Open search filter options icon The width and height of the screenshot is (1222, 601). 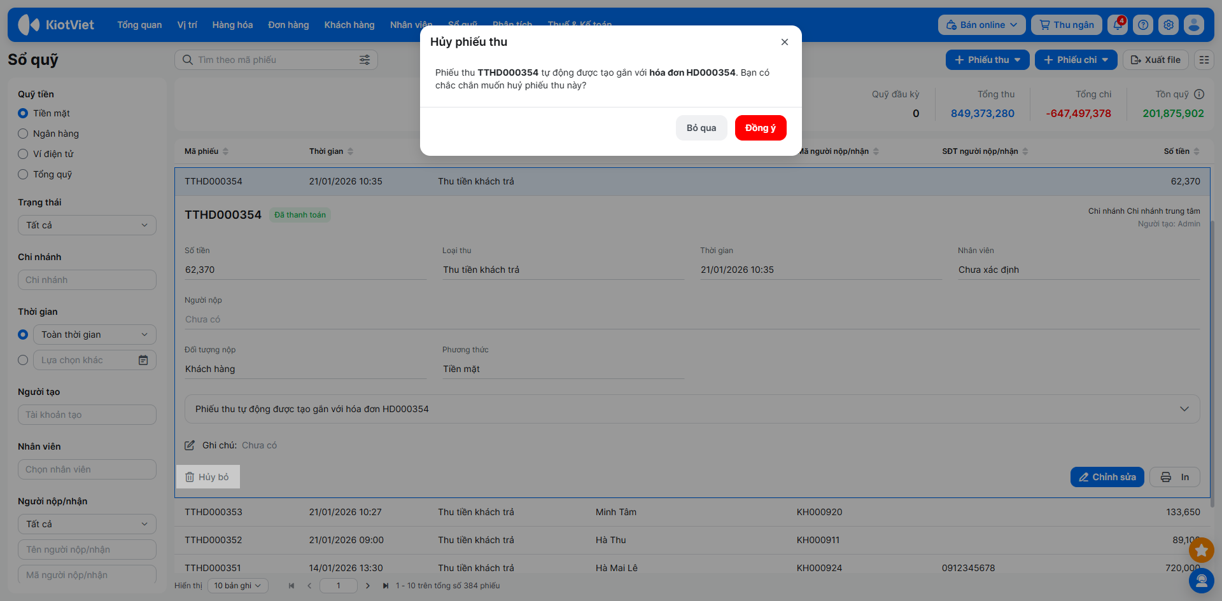pos(365,60)
